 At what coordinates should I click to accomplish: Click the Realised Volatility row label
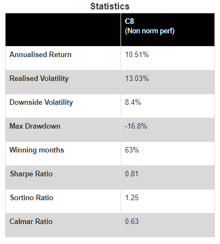39,79
